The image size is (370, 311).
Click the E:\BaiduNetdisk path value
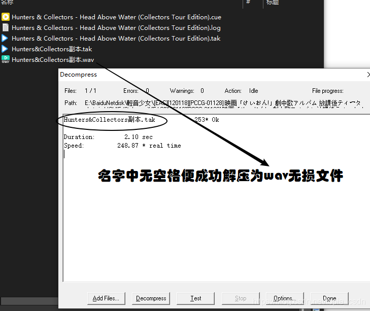[x=223, y=103]
